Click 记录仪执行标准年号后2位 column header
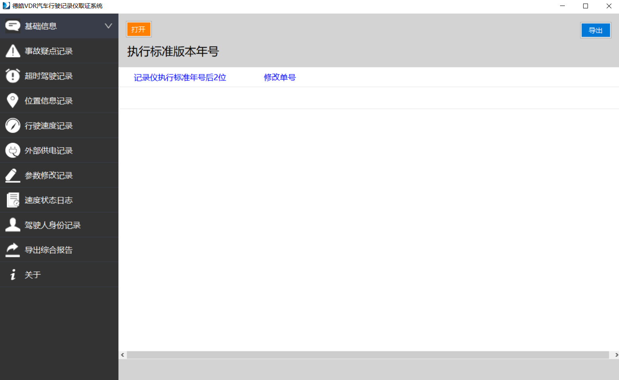 [x=180, y=77]
